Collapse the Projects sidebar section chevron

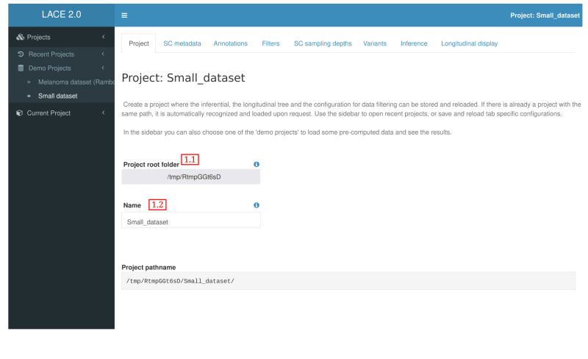(x=104, y=37)
